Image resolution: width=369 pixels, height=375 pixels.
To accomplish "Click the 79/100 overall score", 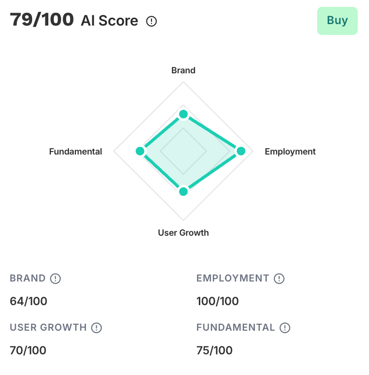I will 42,20.
